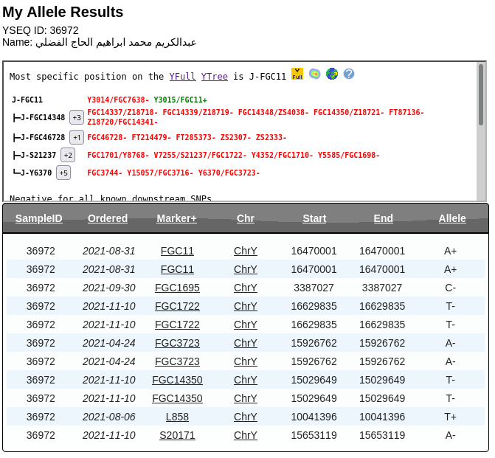Screen dimensions: 495x458
Task: Open the YFull link
Action: tap(184, 77)
